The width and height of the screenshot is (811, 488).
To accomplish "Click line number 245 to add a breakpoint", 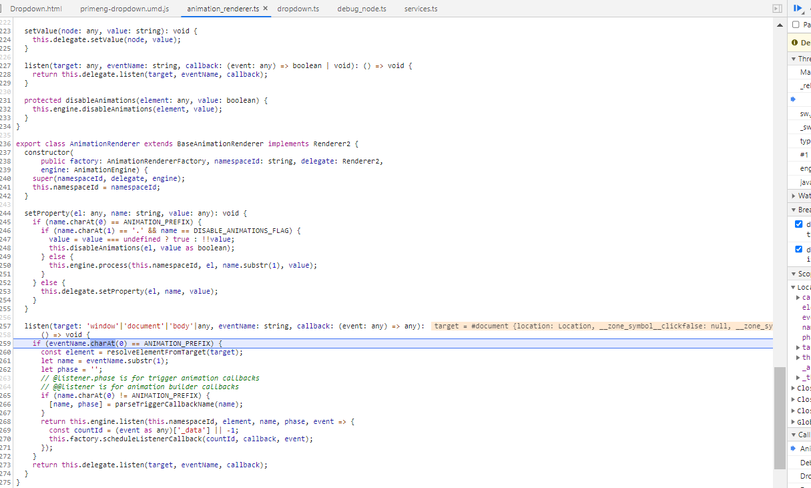I will coord(5,222).
